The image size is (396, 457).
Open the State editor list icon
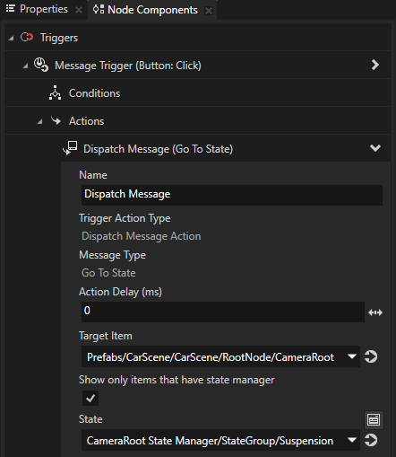374,420
